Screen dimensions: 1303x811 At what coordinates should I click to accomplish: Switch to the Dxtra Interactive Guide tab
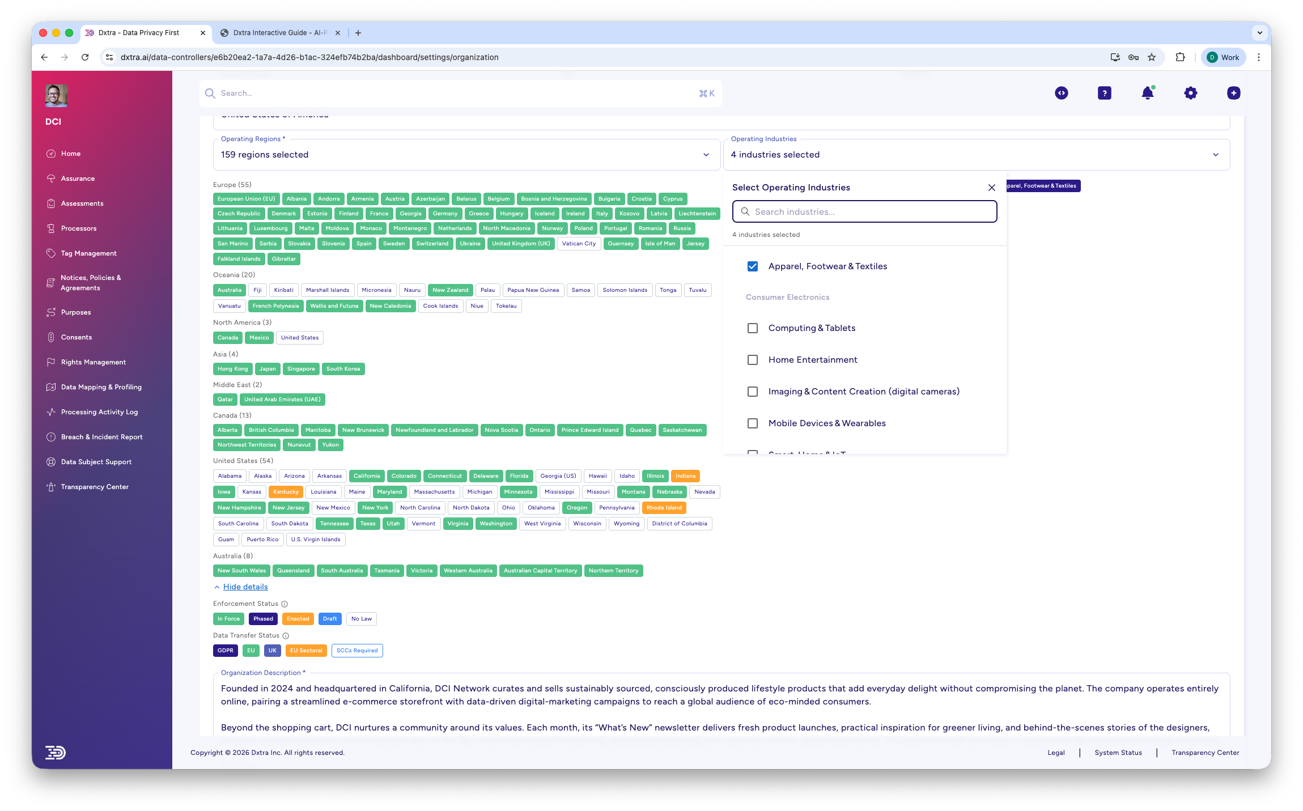[x=278, y=32]
